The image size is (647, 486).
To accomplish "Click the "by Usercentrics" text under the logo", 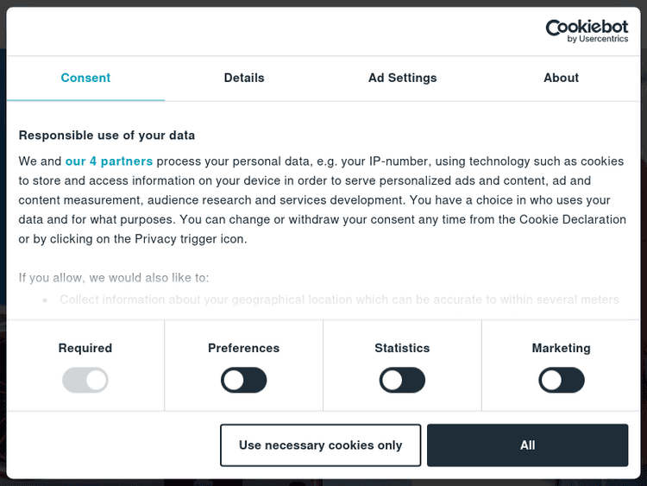I will click(597, 40).
